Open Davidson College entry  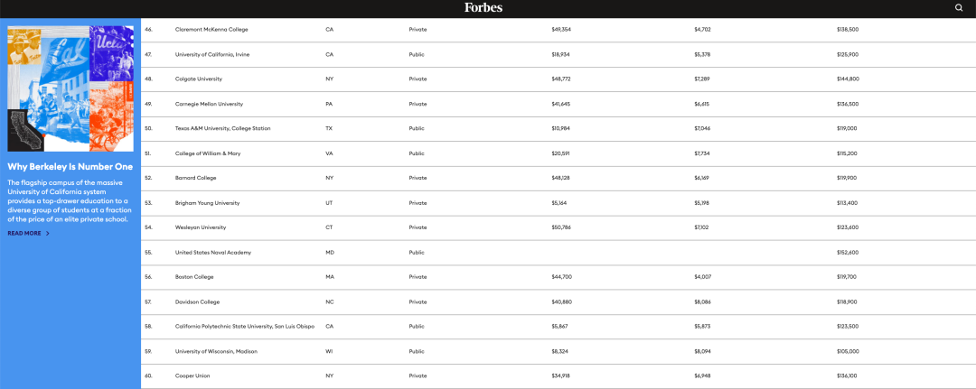197,302
